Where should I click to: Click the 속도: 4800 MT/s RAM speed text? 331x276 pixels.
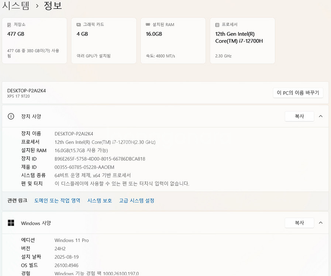click(161, 56)
